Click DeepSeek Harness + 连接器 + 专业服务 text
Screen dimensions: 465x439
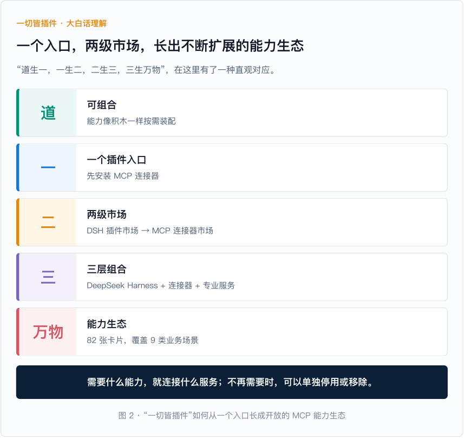pyautogui.click(x=161, y=285)
